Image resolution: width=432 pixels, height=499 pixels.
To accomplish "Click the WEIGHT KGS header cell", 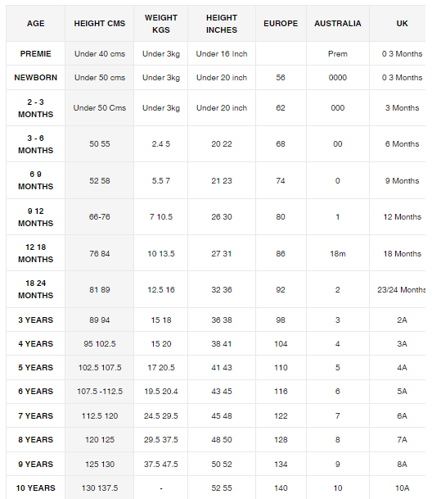I will (161, 24).
